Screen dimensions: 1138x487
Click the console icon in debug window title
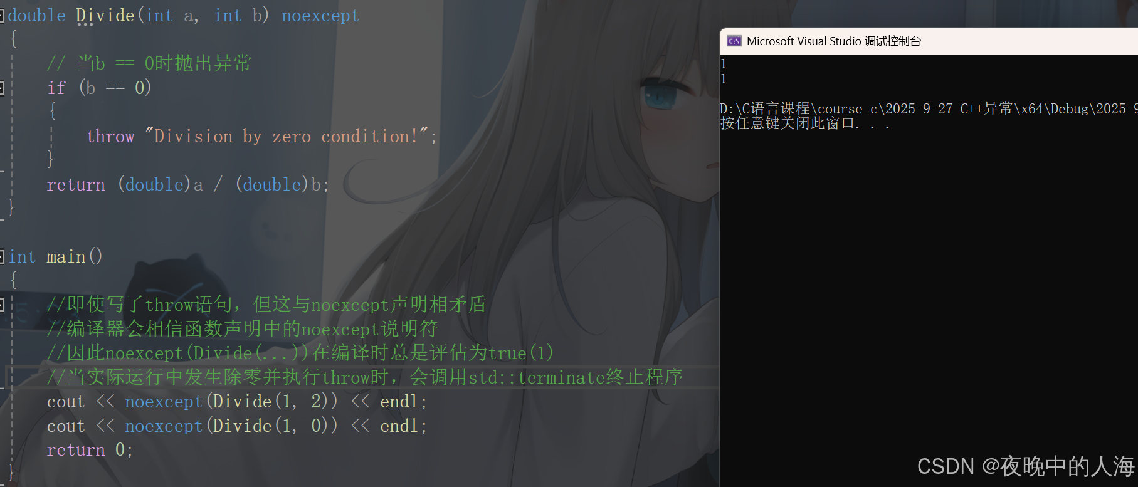tap(734, 41)
